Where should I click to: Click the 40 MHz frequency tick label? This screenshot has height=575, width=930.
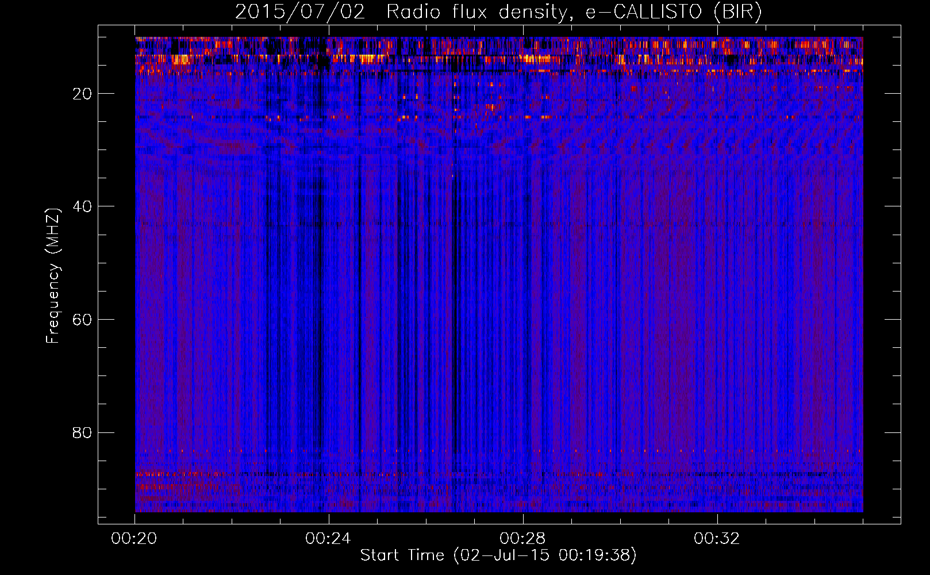tap(82, 206)
